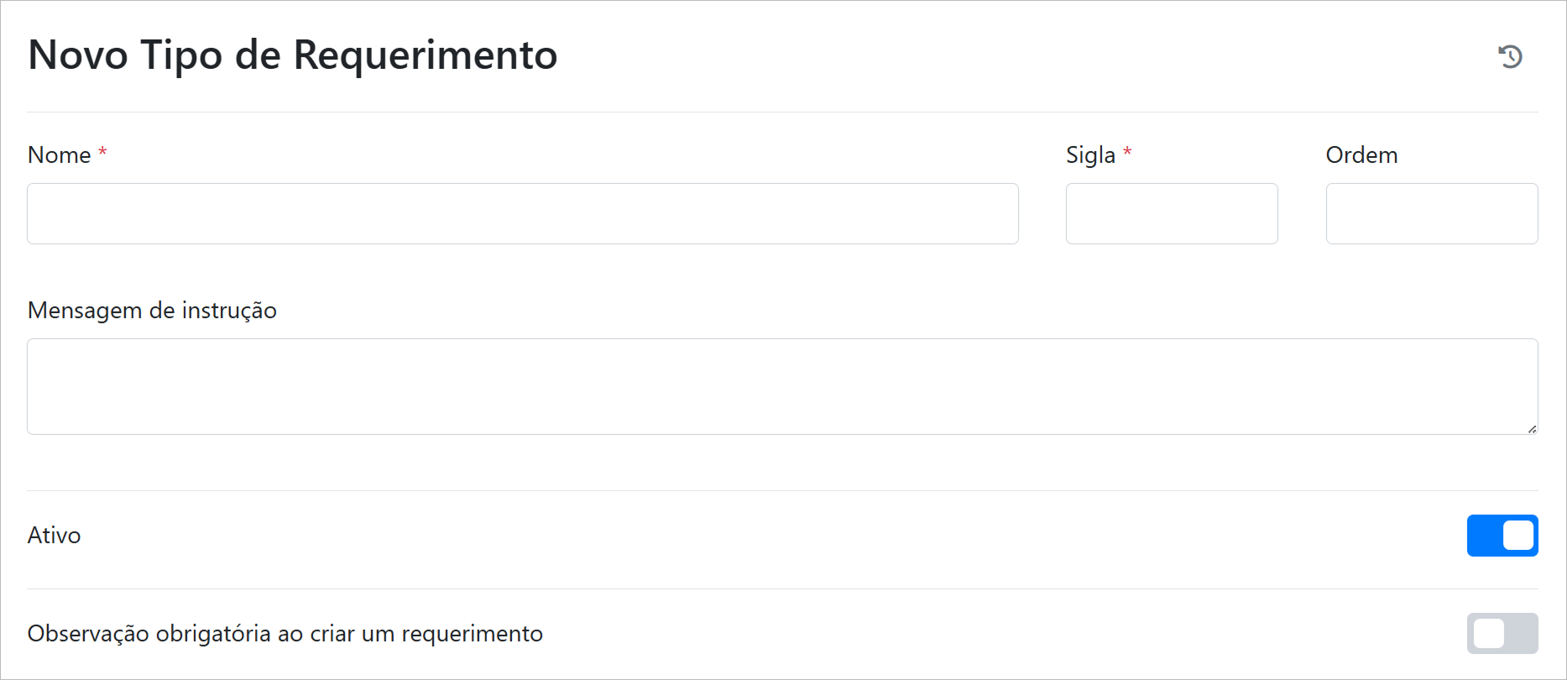This screenshot has height=680, width=1567.
Task: Click the Nome text field
Action: [x=522, y=214]
